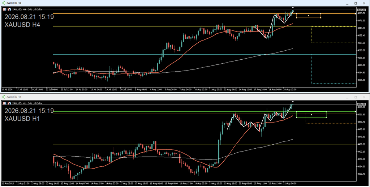The image size is (370, 187).
Task: Click the second small chart icon before XAUUSD, H4 label
Action: 10,9
